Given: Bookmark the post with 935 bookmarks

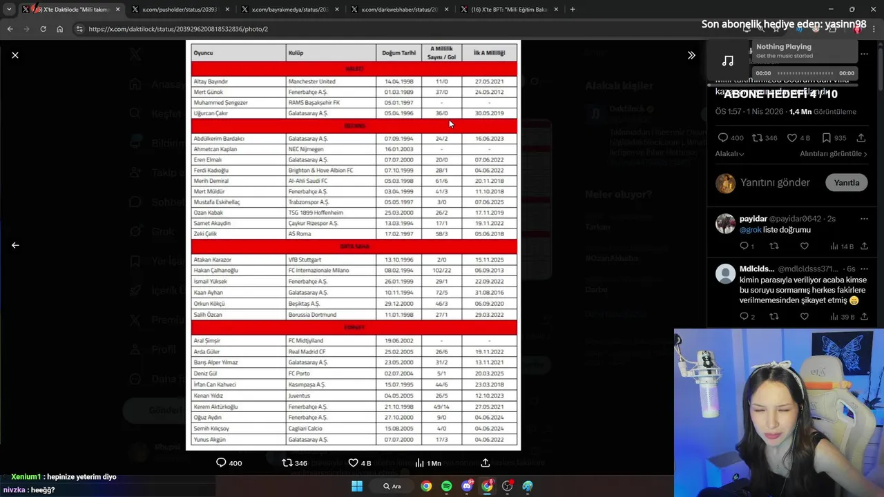Looking at the screenshot, I should 827,137.
